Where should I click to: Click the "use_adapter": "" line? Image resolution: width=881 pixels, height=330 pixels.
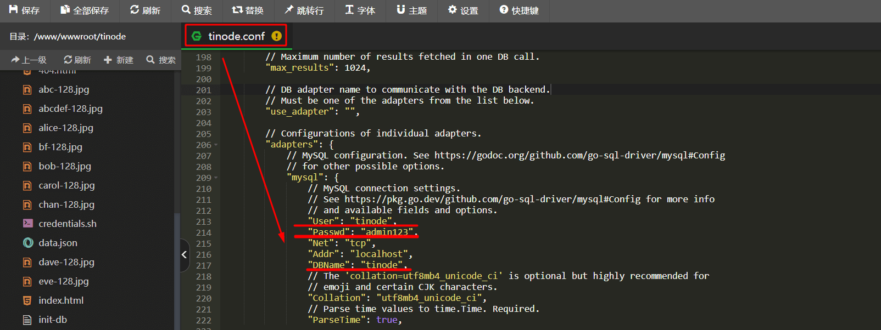click(313, 112)
